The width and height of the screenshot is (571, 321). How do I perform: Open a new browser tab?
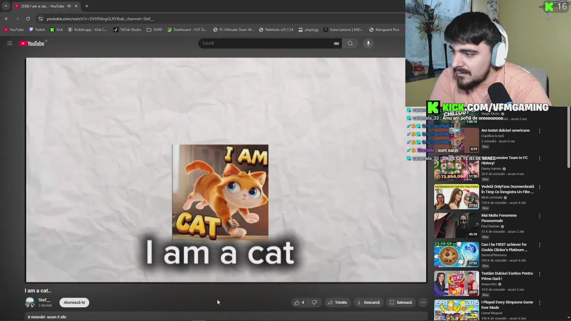pyautogui.click(x=87, y=6)
